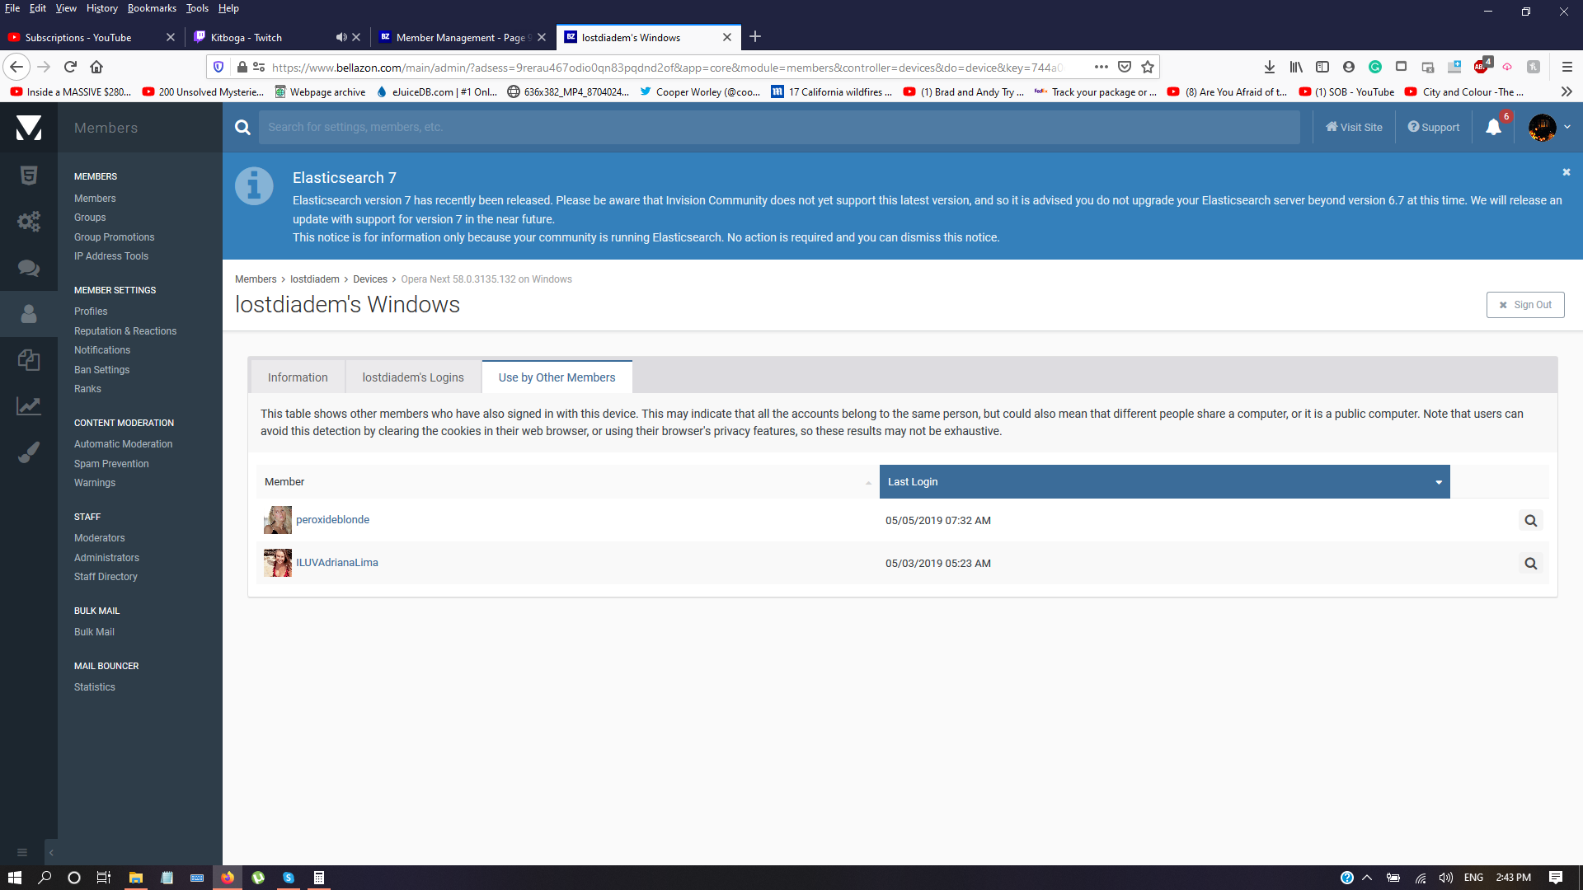Open the Customization paintbrush icon in the sidebar
The image size is (1583, 890).
point(29,452)
